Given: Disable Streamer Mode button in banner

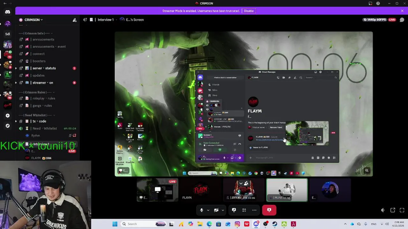Looking at the screenshot, I should tap(249, 11).
